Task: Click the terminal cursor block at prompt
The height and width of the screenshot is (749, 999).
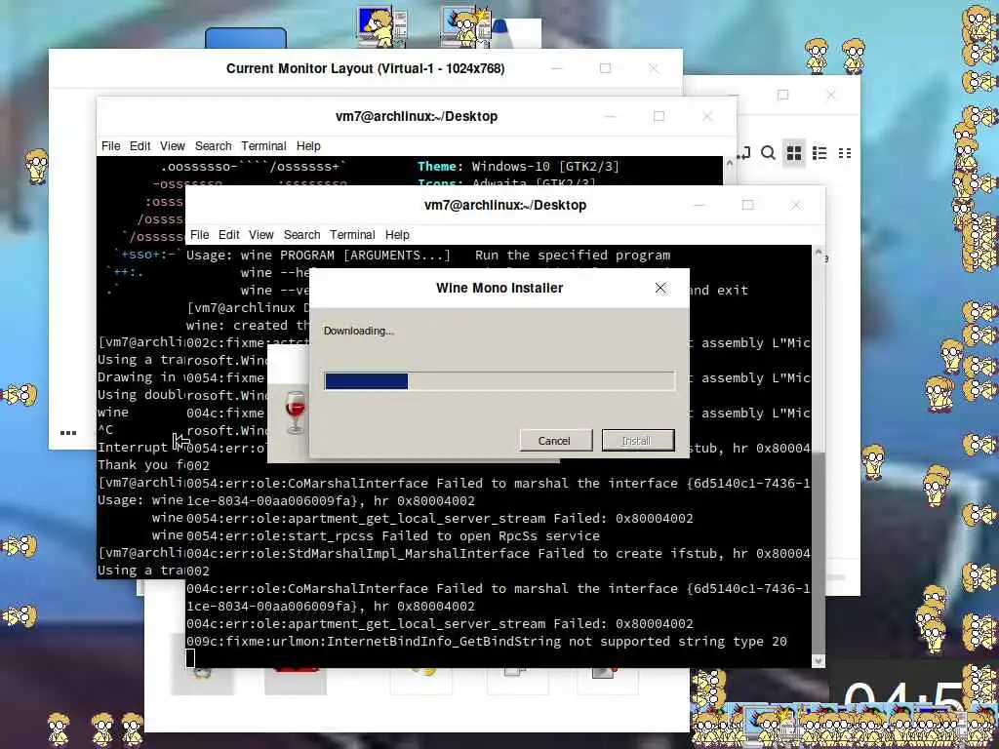Action: tap(190, 658)
